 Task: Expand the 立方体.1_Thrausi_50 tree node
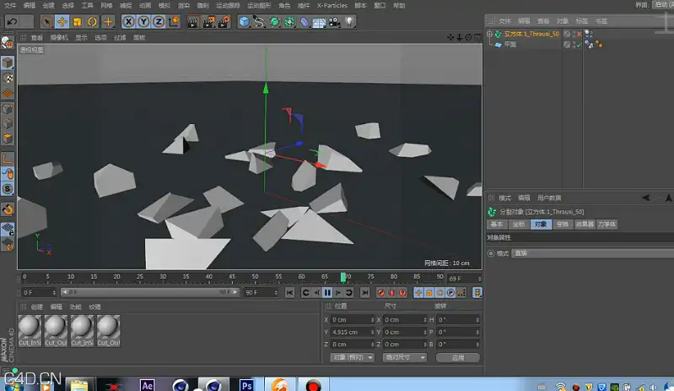point(489,34)
